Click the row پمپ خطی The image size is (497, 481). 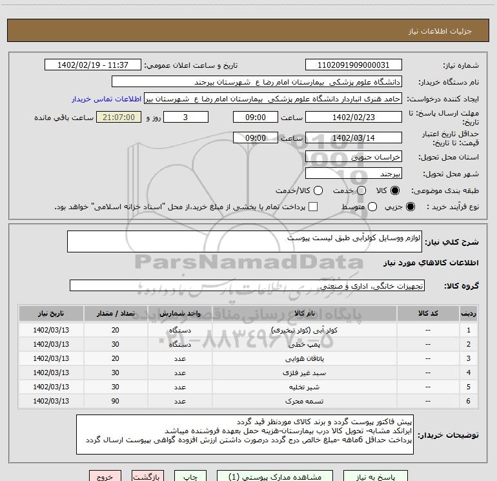(x=249, y=344)
